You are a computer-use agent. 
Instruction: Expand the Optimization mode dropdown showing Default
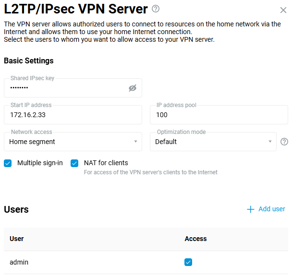pyautogui.click(x=213, y=142)
